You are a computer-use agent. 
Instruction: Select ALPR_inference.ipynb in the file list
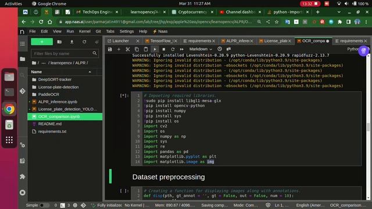point(65,102)
